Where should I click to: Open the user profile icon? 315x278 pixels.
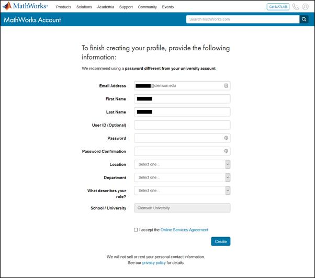tap(306, 7)
